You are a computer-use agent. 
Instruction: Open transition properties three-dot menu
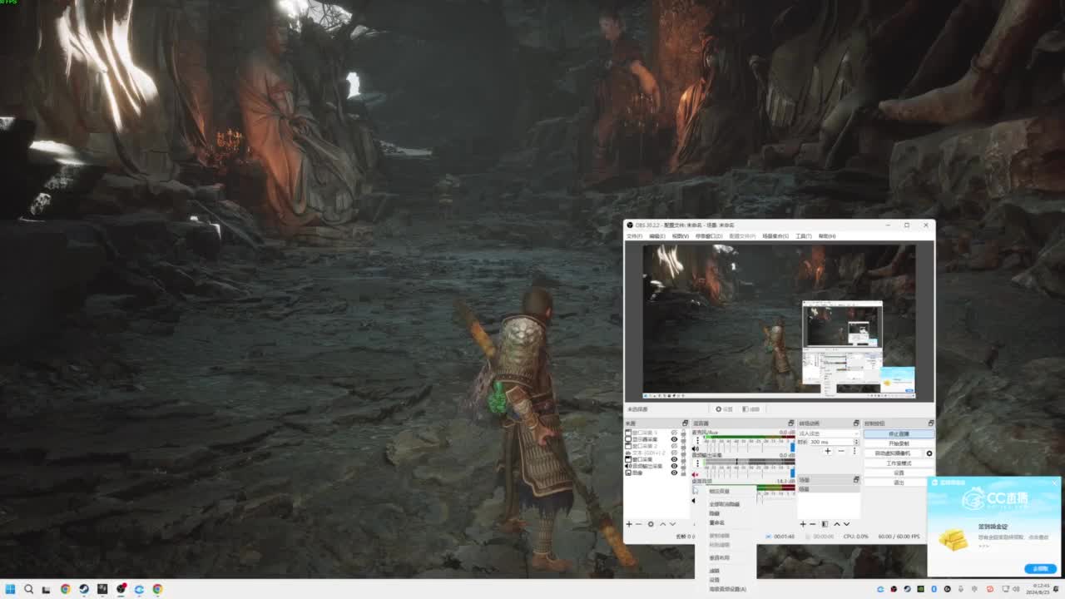click(x=854, y=451)
